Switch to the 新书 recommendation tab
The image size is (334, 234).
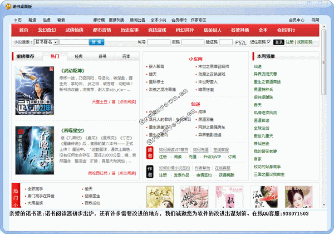tap(102, 56)
